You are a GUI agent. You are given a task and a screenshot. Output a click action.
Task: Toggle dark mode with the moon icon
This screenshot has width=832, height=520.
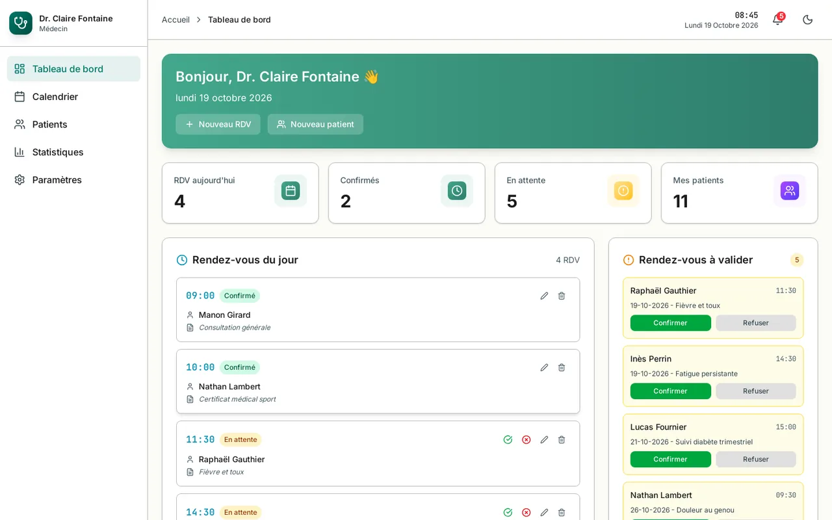[x=808, y=19]
